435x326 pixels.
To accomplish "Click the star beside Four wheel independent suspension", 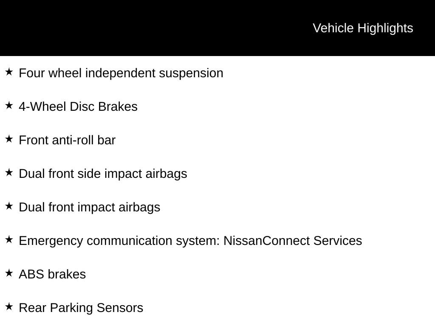I will pos(9,72).
